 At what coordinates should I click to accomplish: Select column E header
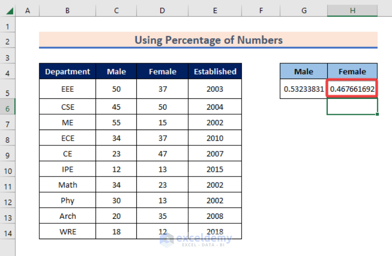coord(215,11)
